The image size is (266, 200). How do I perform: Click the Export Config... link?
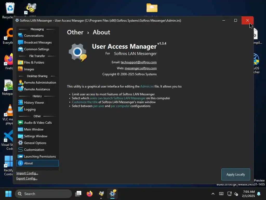point(27,178)
